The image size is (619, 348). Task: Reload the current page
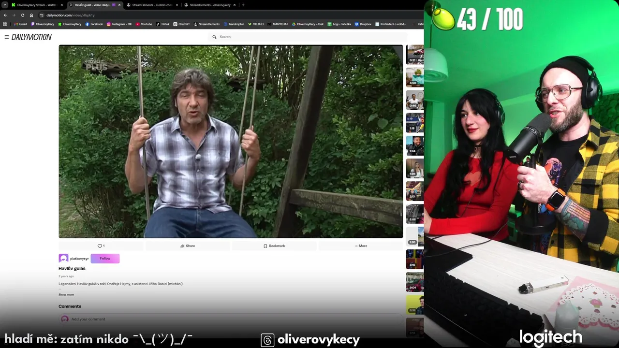tap(22, 15)
